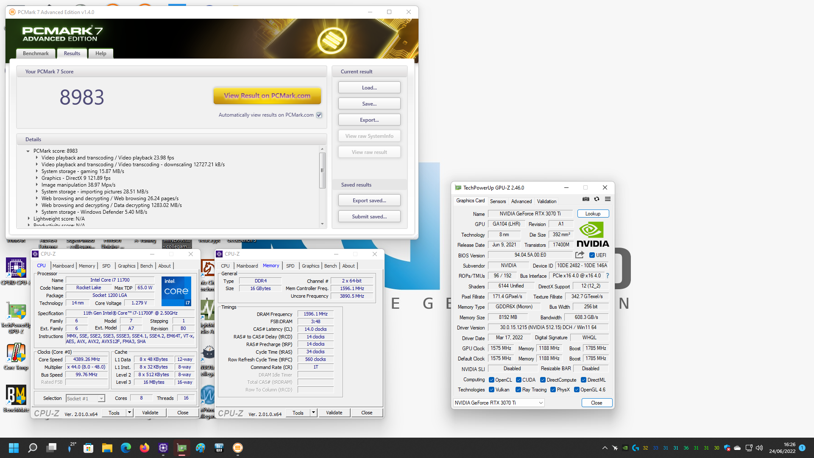This screenshot has height=458, width=814.
Task: Click the Bus Interface question mark icon
Action: 608,276
